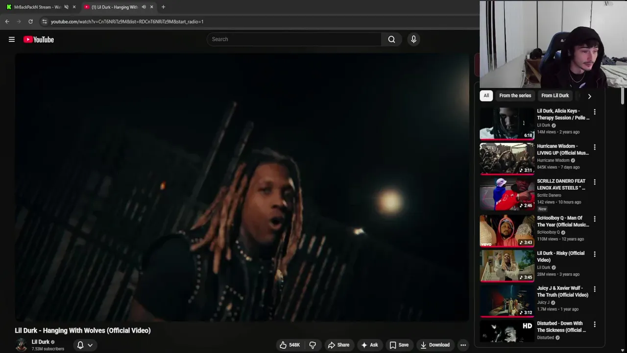Switch to the Lil Durk Hanging With tab
This screenshot has width=627, height=353.
point(115,7)
